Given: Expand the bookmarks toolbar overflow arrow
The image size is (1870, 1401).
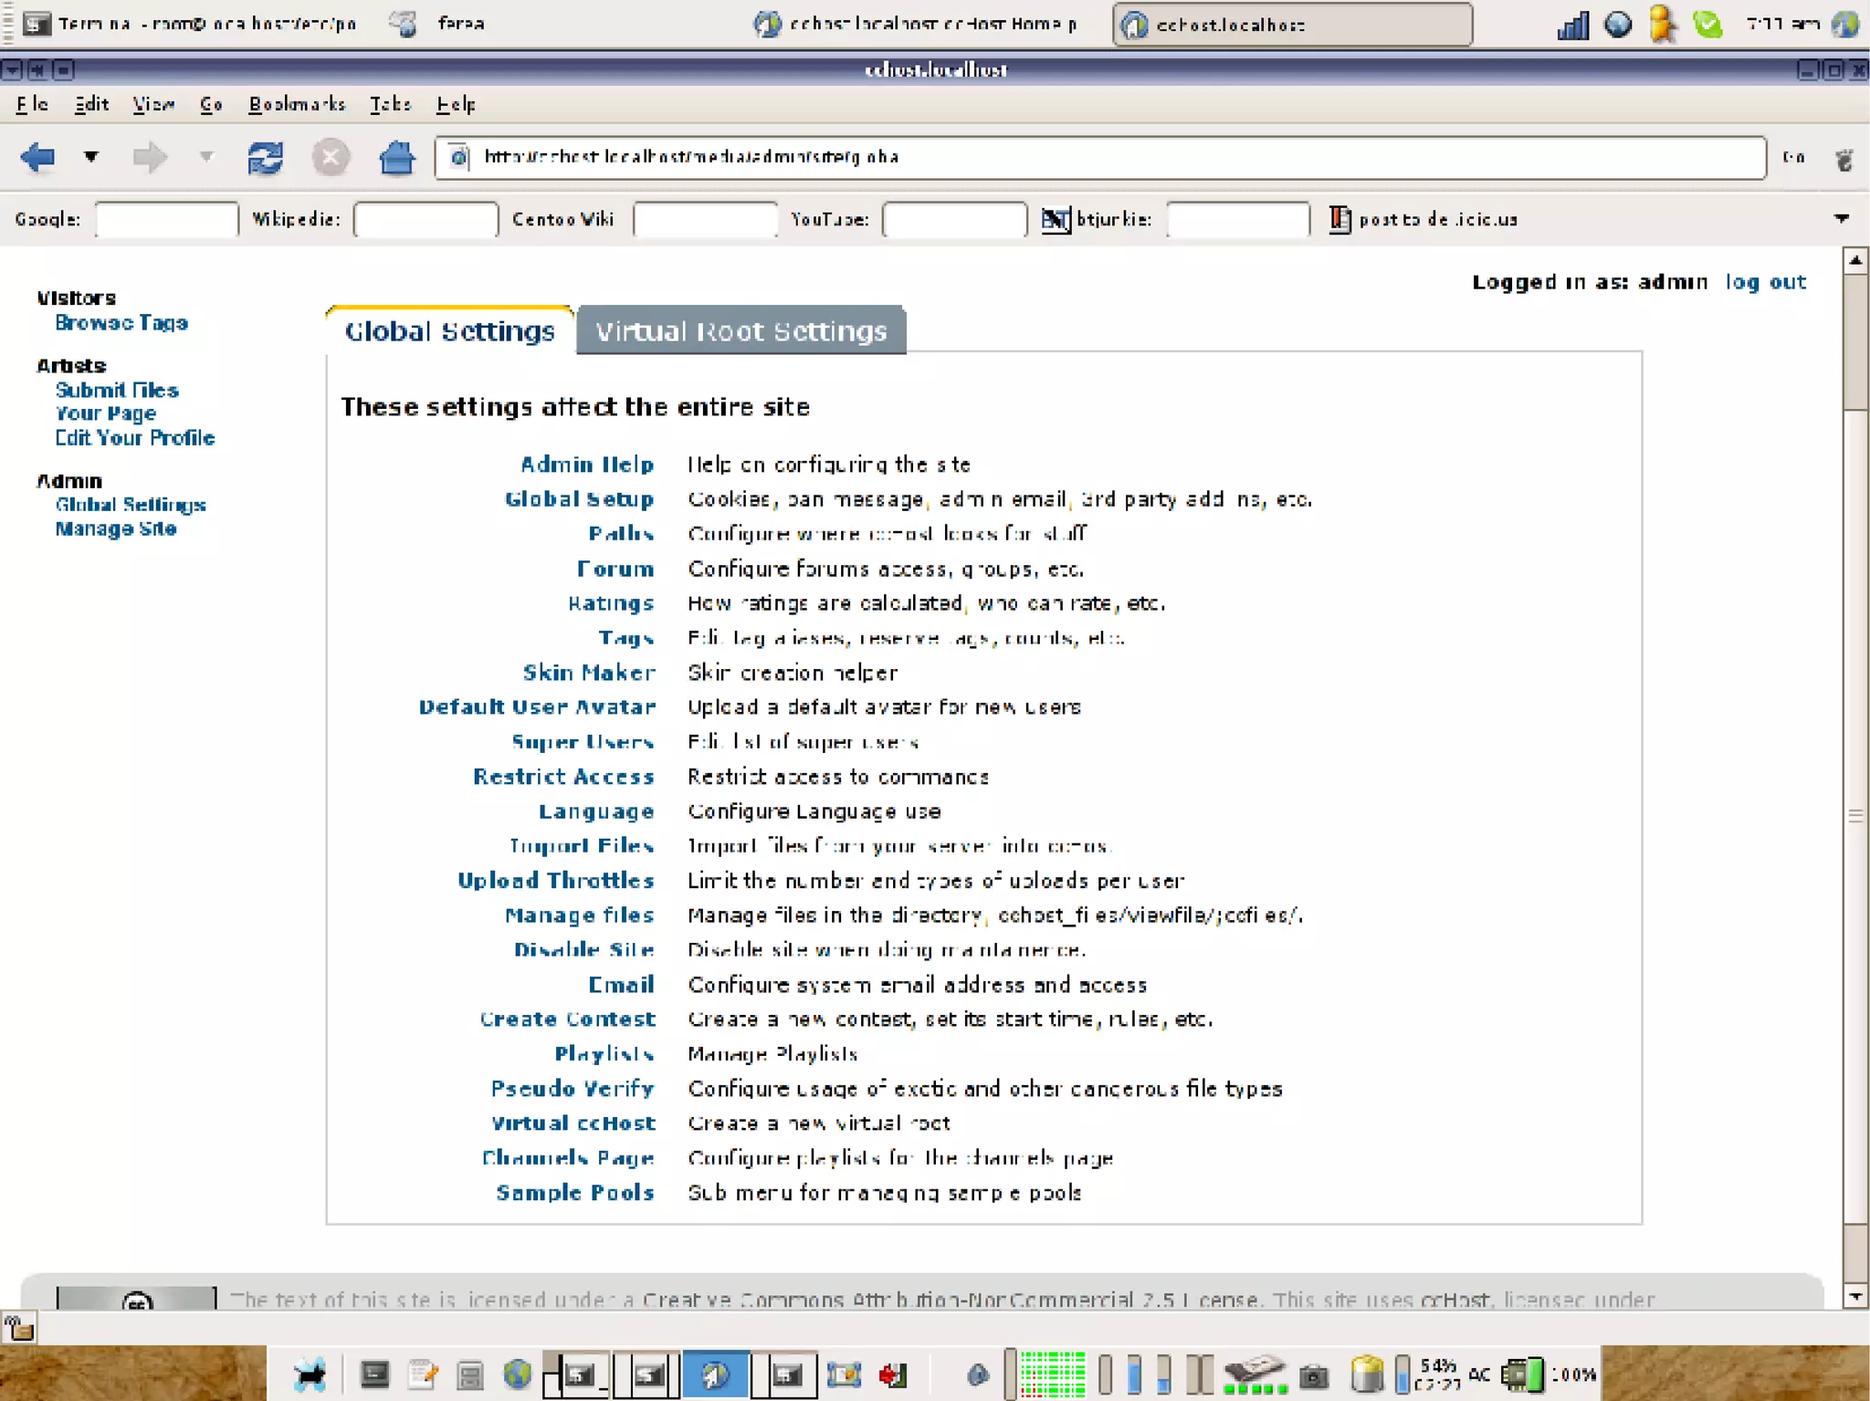Looking at the screenshot, I should pyautogui.click(x=1841, y=218).
